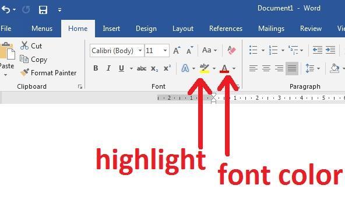Click Decrease Indent icon
345x220 pixels.
coord(318,50)
